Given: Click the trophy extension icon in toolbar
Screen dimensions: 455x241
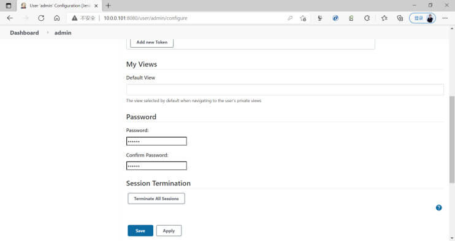Looking at the screenshot, I should (319, 18).
